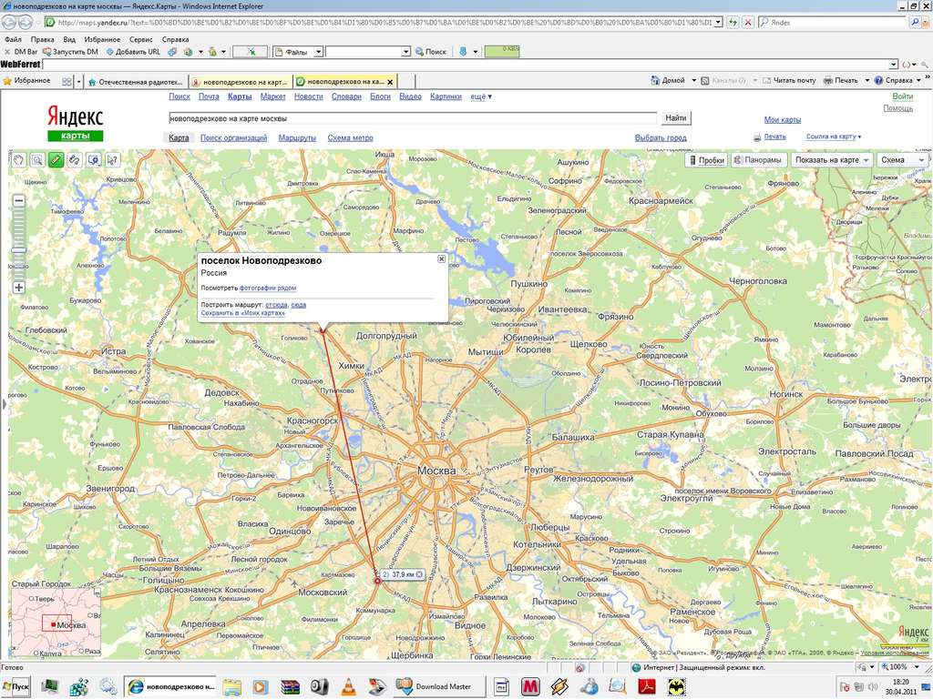This screenshot has height=699, width=933.
Task: Open the Карта tab
Action: 179,138
